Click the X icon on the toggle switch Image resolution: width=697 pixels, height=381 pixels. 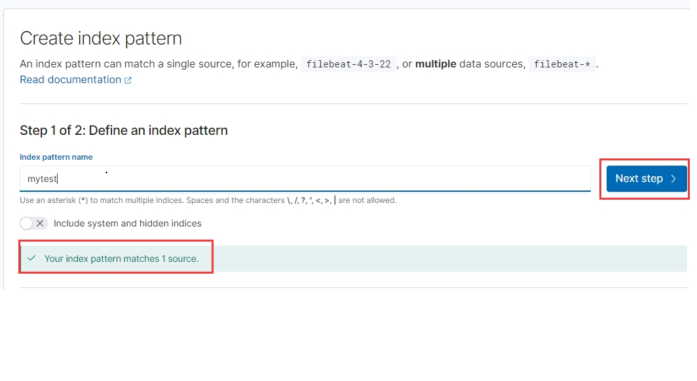41,223
